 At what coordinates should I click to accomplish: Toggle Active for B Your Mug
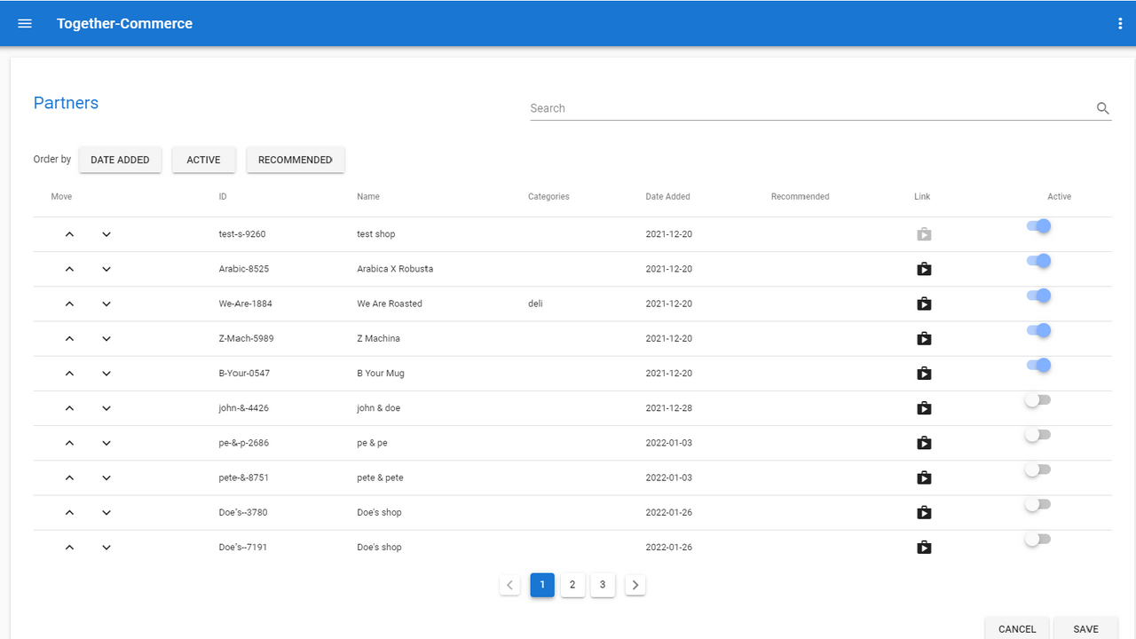point(1038,365)
